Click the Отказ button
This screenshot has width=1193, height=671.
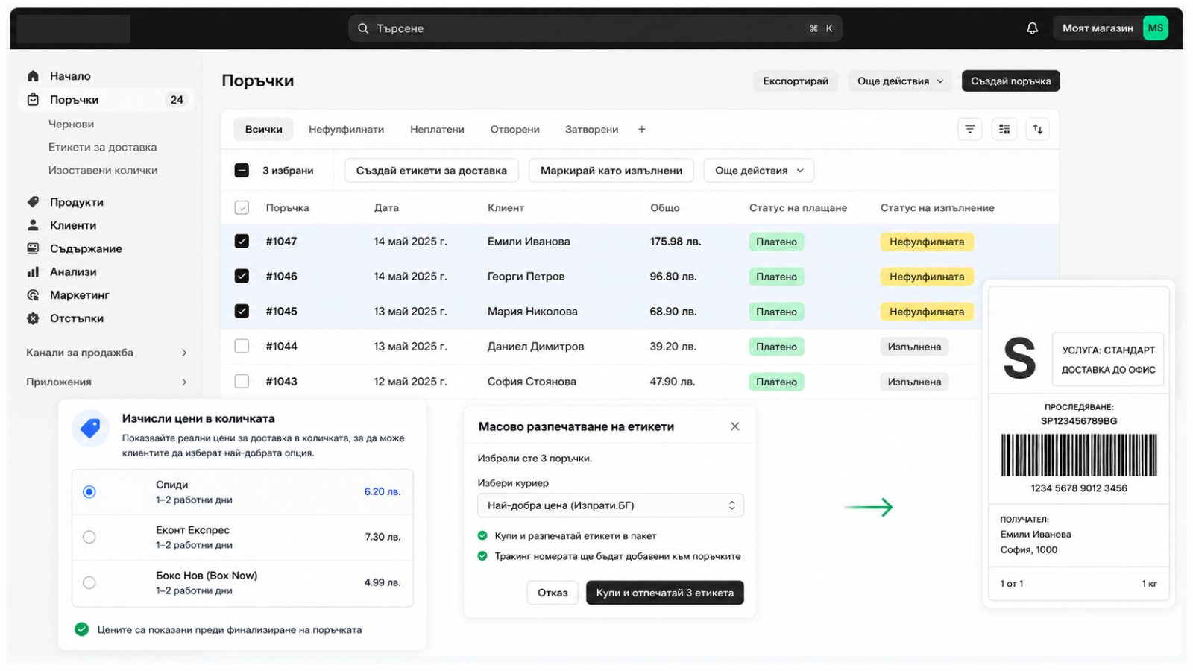553,593
